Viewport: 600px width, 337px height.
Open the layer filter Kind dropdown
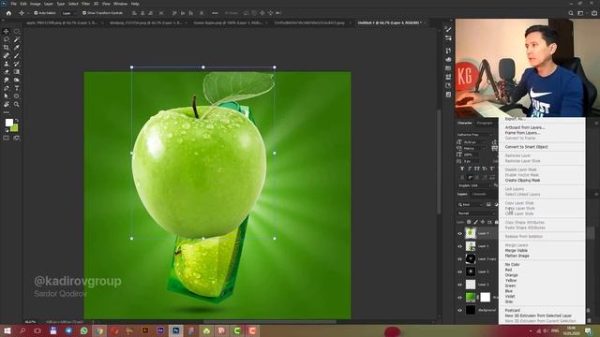click(471, 205)
